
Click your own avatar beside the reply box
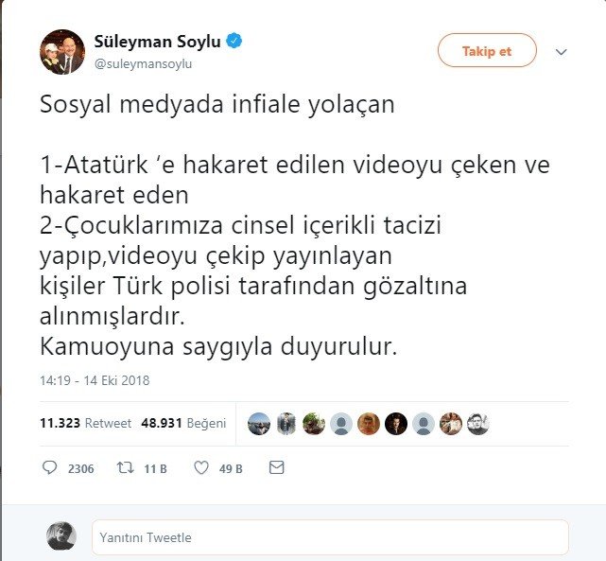pos(61,536)
